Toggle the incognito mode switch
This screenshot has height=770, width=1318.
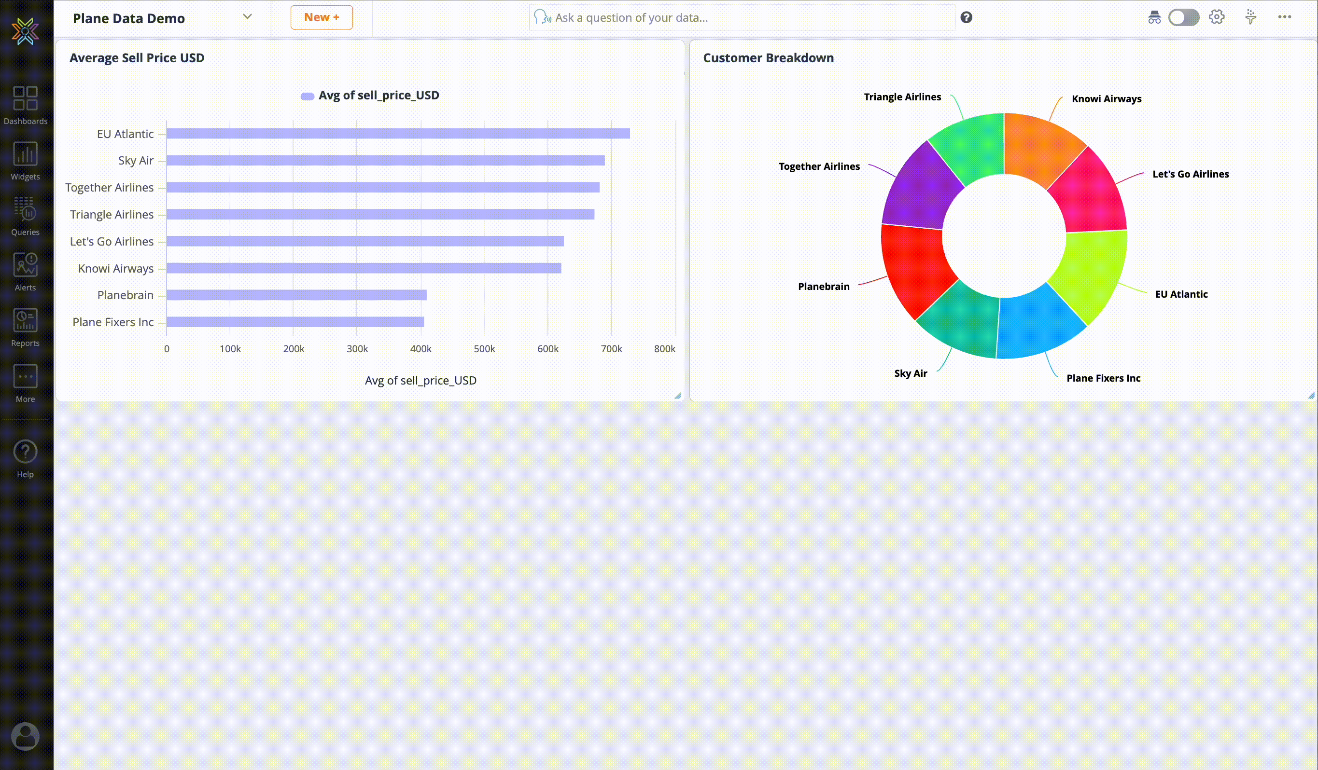(x=1184, y=17)
